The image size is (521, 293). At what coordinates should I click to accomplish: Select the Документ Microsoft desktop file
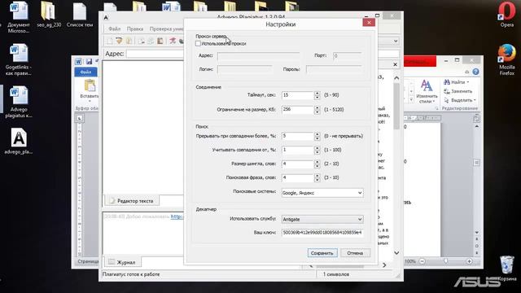19,17
